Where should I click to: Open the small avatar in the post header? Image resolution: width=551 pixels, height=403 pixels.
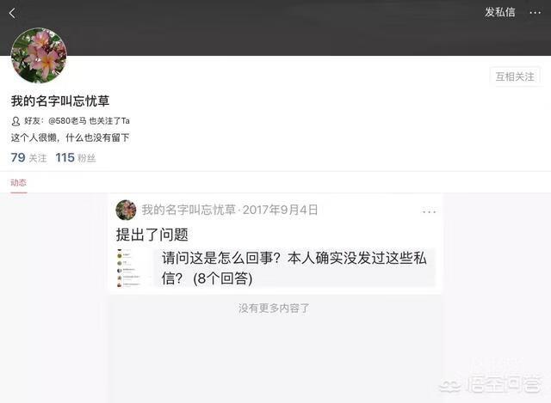[x=126, y=210]
